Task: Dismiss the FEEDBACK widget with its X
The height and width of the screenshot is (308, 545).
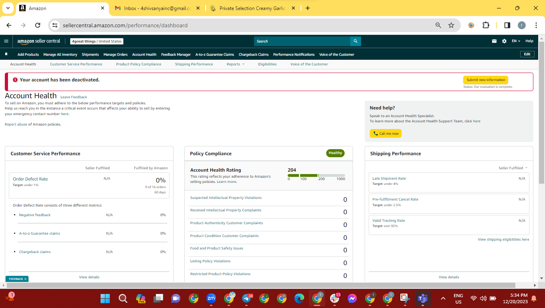Action: [25, 279]
